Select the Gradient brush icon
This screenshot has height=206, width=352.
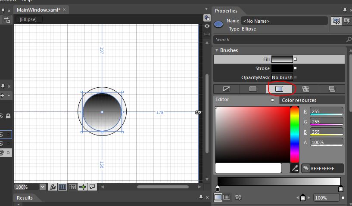point(279,89)
